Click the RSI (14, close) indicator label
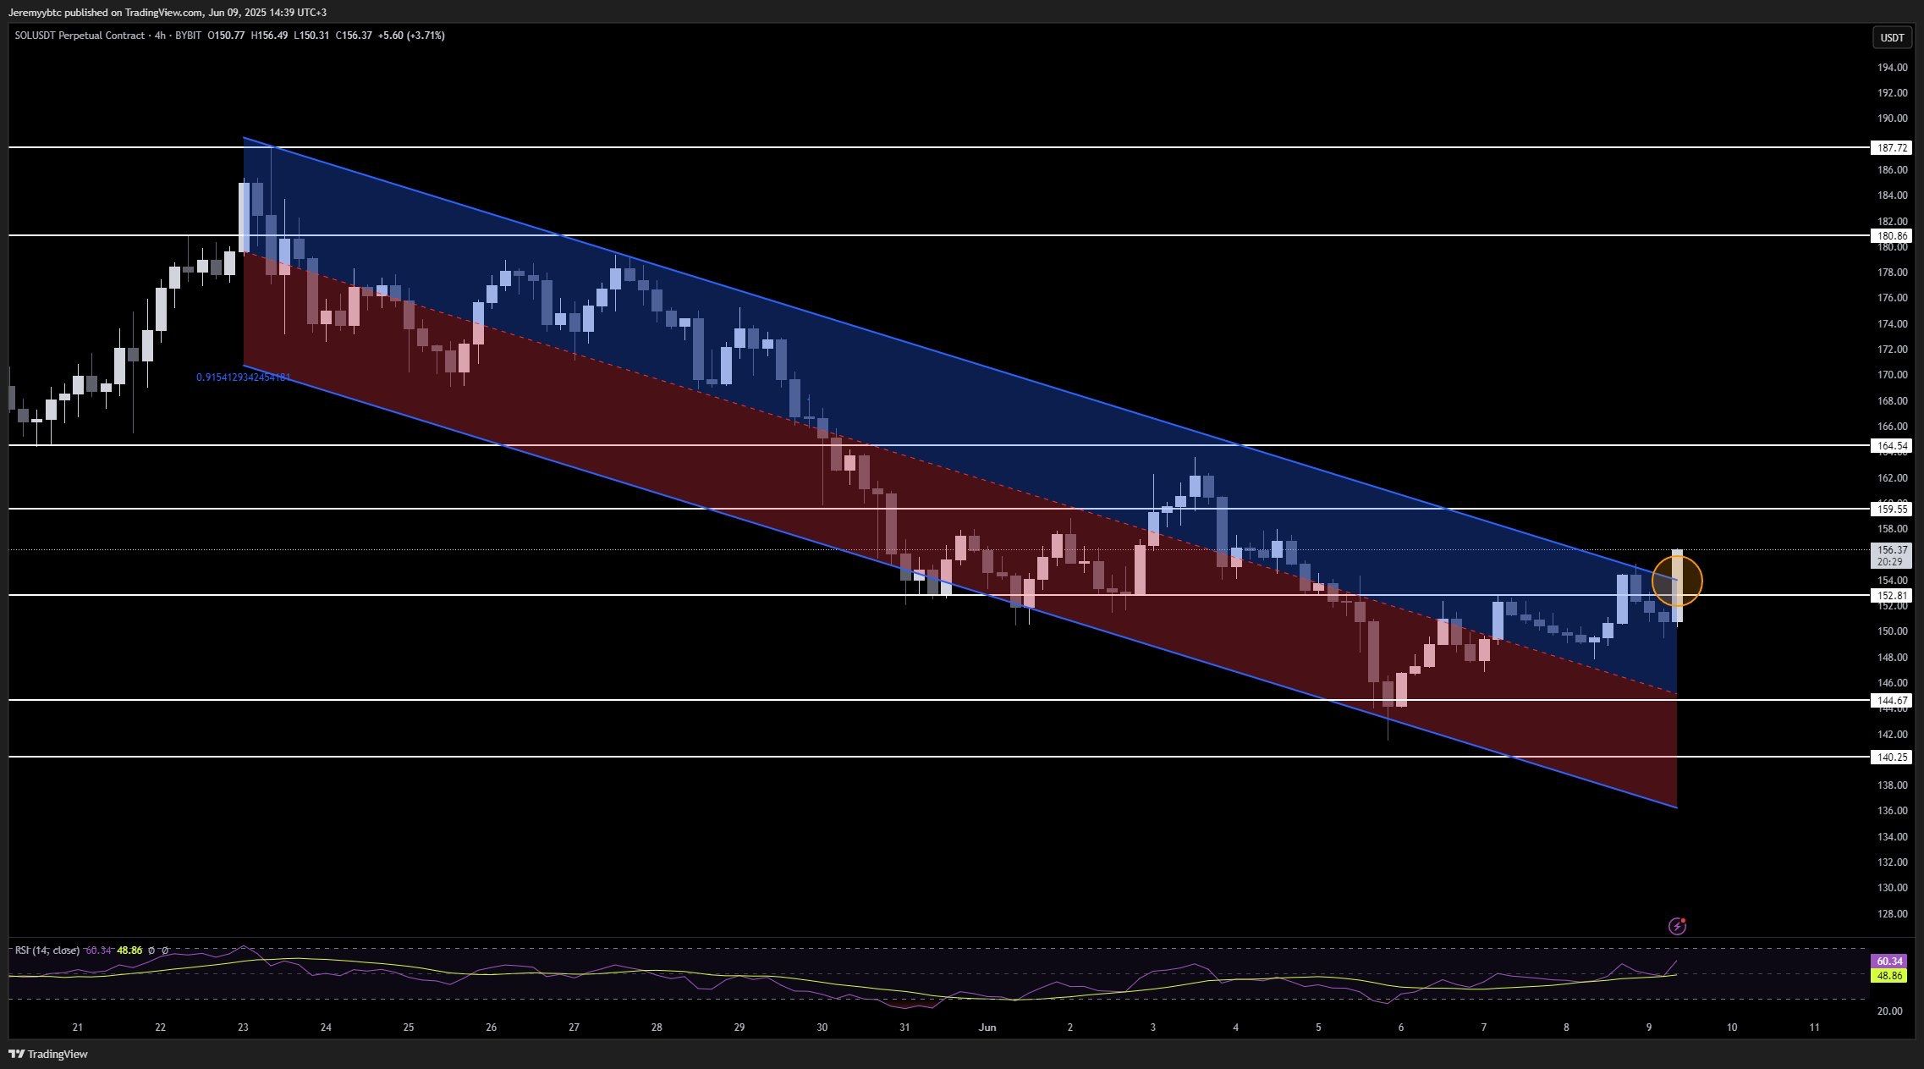The height and width of the screenshot is (1069, 1924). click(47, 951)
